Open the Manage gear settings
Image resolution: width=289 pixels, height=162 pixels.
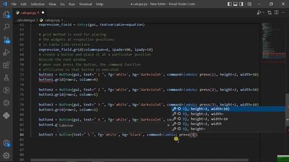point(6,156)
